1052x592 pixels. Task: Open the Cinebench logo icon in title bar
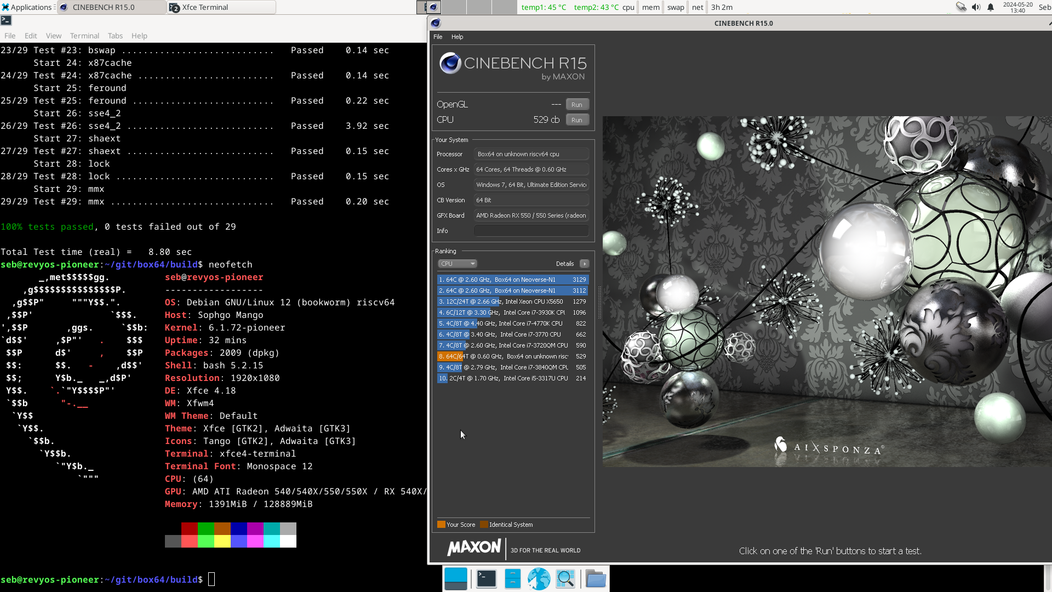click(x=436, y=23)
